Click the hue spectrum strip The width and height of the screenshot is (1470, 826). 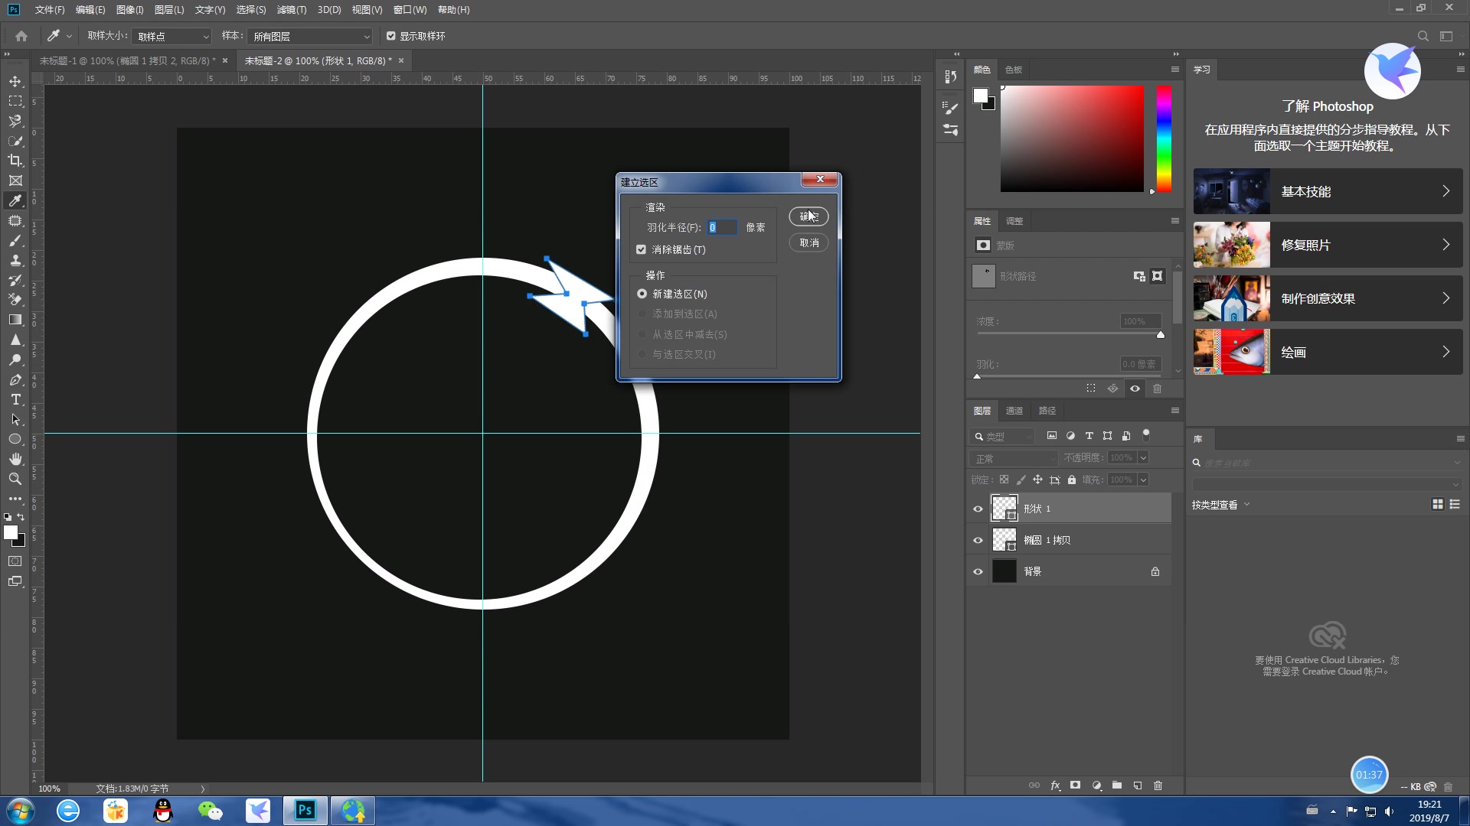(x=1164, y=138)
